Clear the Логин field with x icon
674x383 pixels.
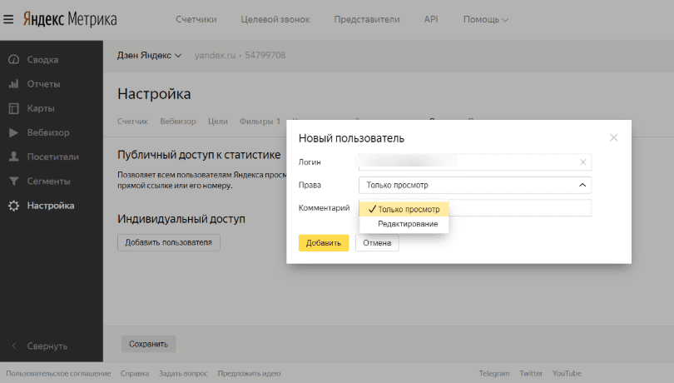(582, 162)
